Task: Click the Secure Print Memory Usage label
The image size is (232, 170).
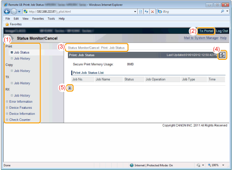Action: click(93, 65)
